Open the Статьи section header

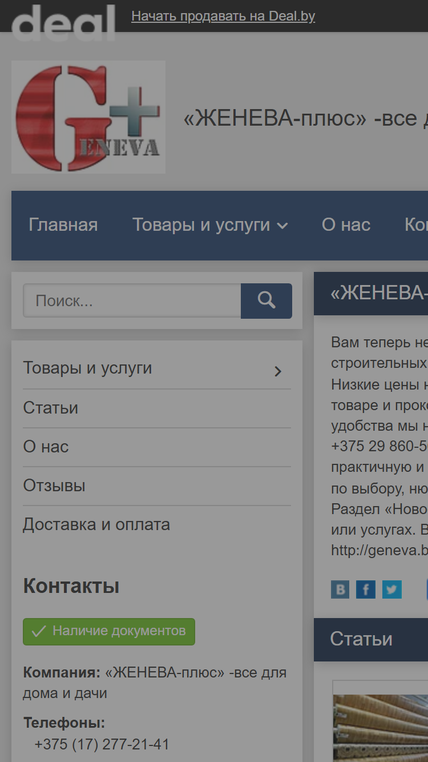point(371,639)
